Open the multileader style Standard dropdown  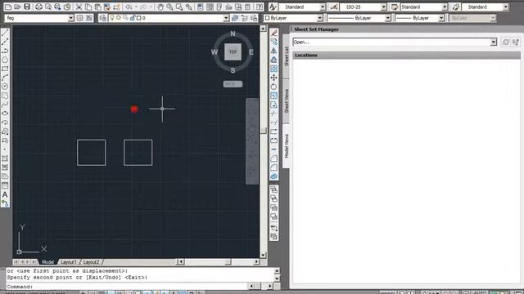point(506,7)
